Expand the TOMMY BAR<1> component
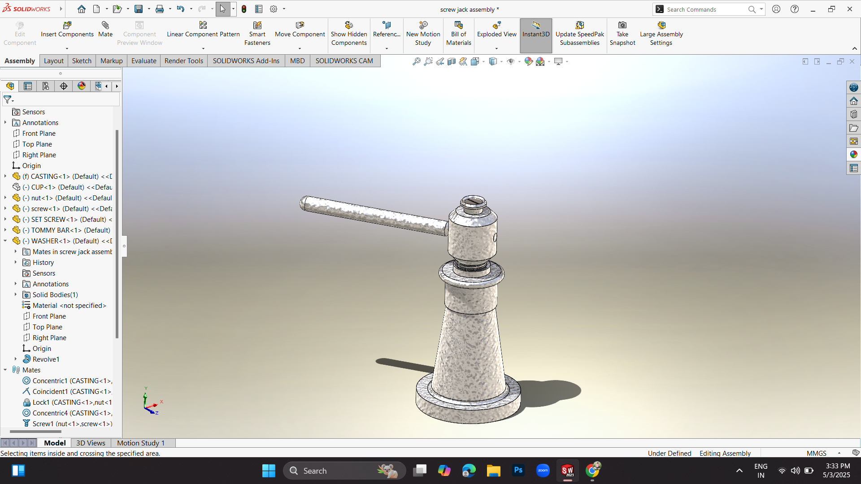The image size is (861, 484). [x=5, y=230]
